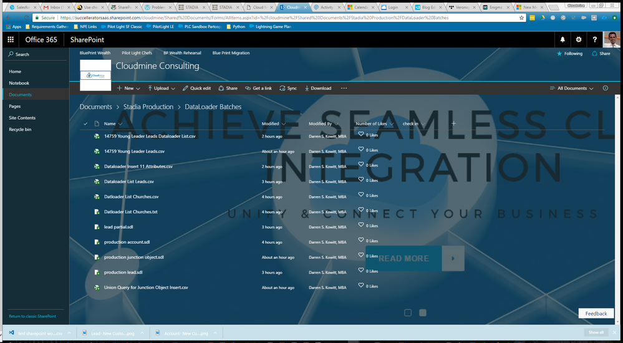The width and height of the screenshot is (623, 343).
Task: Open BP Wealth Rehearsal top link
Action: [182, 53]
